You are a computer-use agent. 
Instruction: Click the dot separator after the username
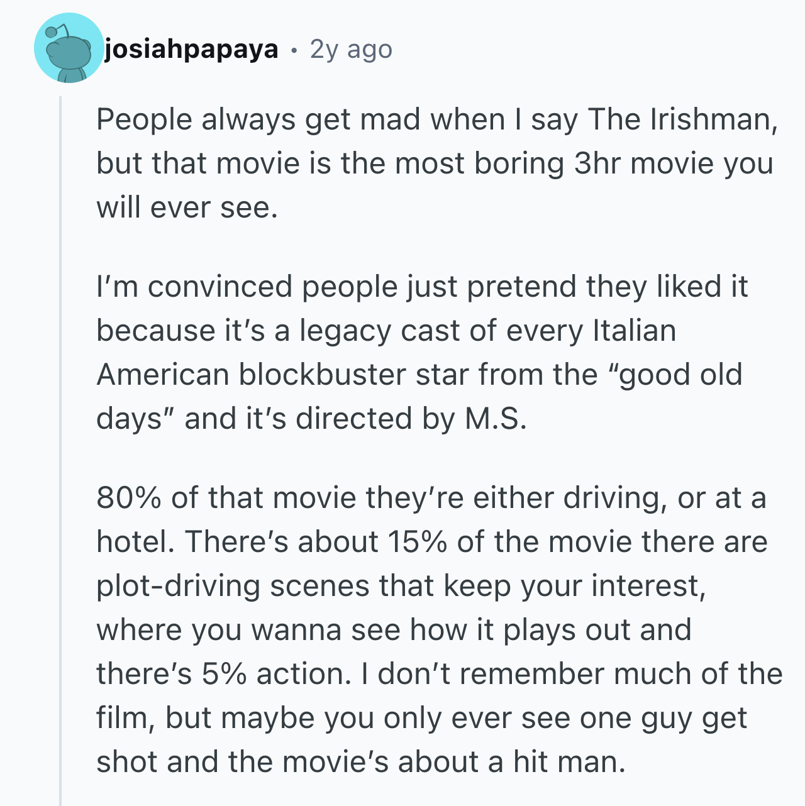pos(294,50)
